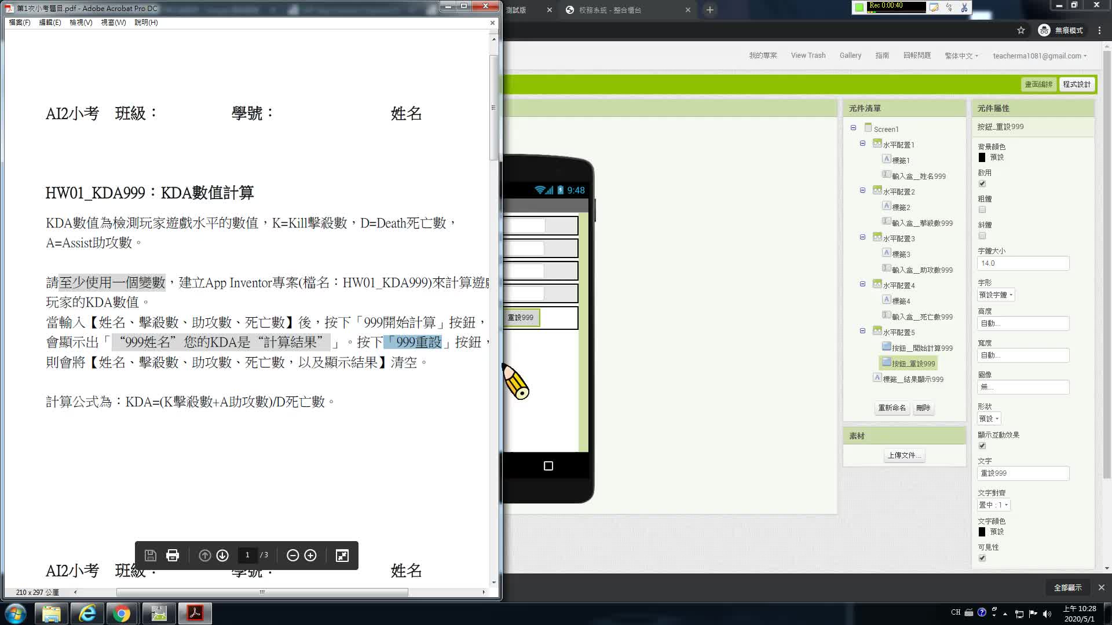Open background color 背景顏色 black swatch
Image resolution: width=1112 pixels, height=625 pixels.
[x=982, y=157]
